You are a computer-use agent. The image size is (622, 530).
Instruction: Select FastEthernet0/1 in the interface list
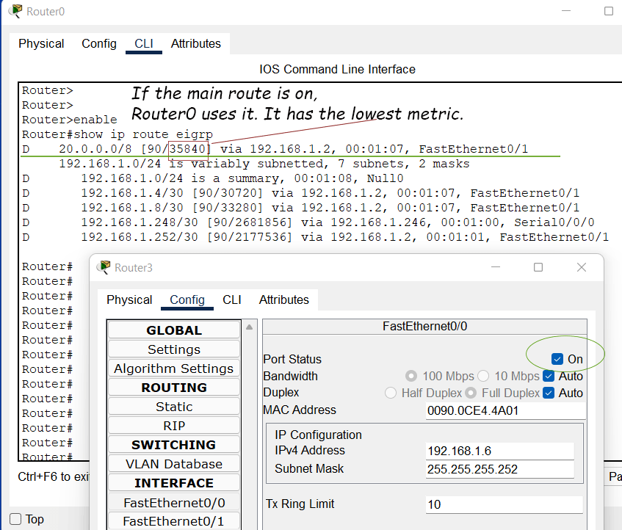[x=174, y=521]
